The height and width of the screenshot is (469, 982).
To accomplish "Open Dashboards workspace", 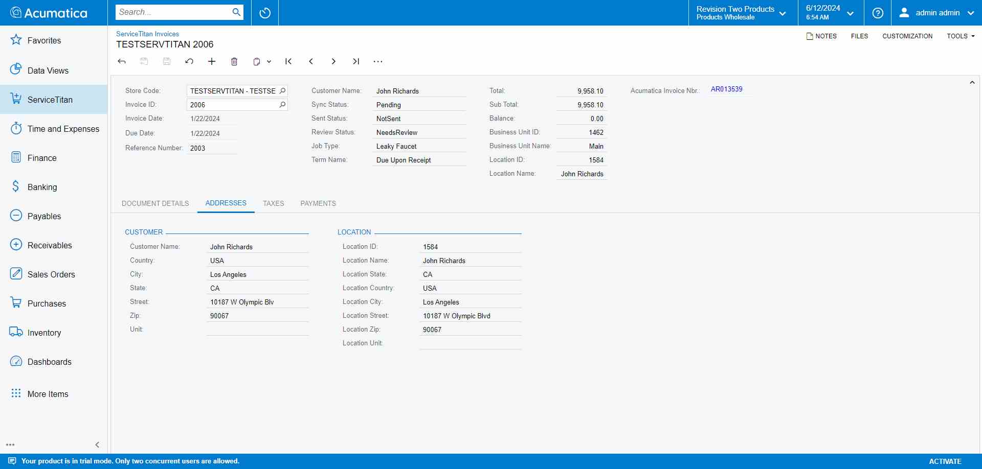I will point(54,362).
